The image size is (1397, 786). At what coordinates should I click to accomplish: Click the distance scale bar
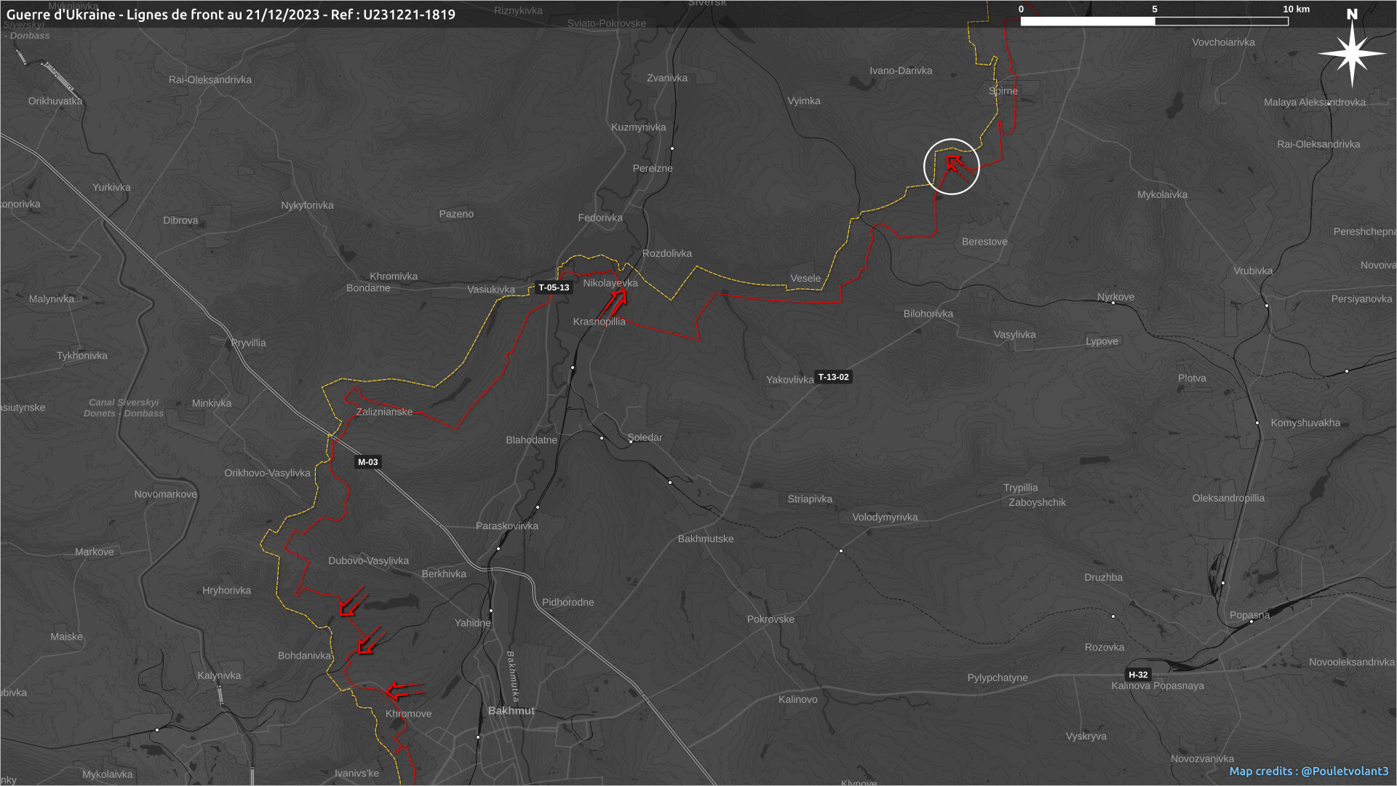[x=1154, y=21]
